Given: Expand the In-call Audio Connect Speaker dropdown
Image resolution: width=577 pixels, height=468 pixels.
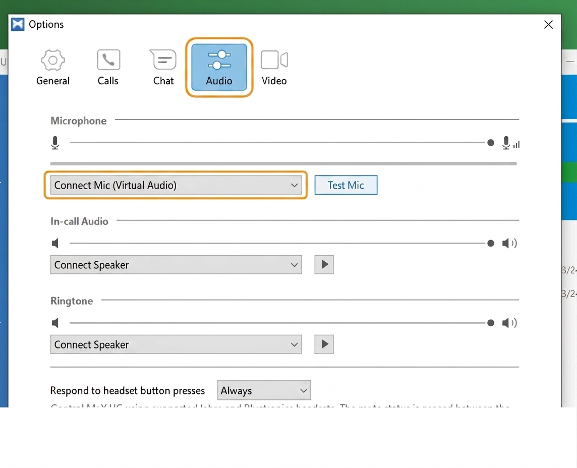Looking at the screenshot, I should (176, 265).
